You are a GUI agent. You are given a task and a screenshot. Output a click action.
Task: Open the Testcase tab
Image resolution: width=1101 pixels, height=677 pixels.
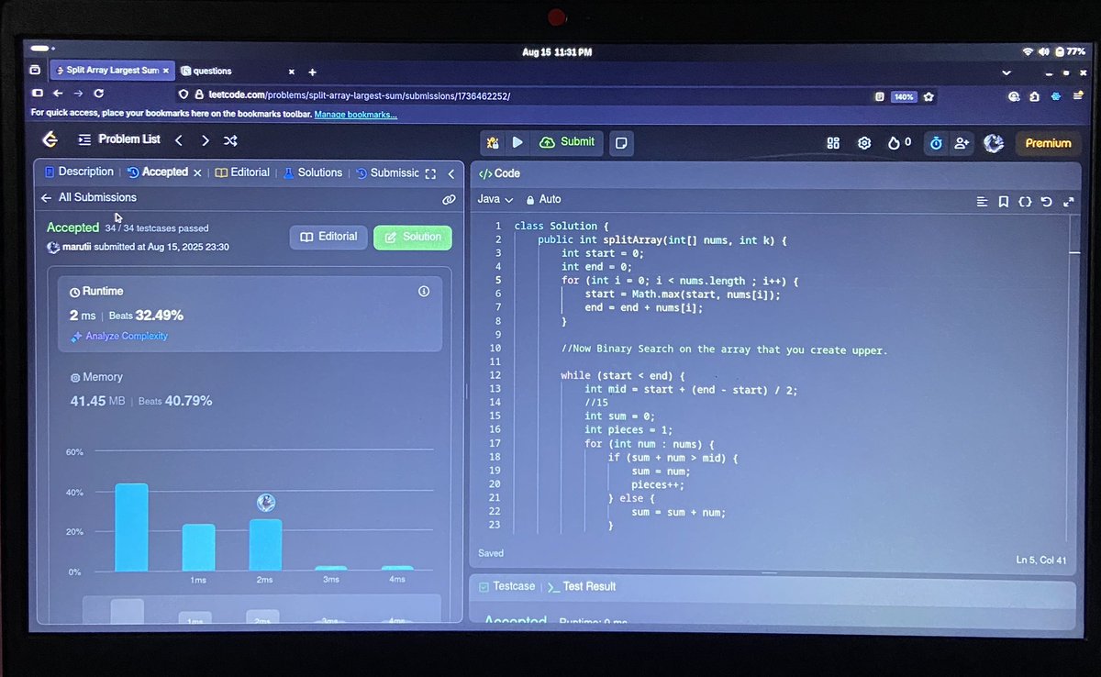508,586
